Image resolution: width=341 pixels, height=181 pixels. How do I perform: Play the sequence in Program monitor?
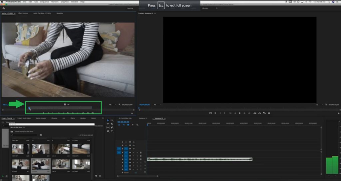coord(240,113)
